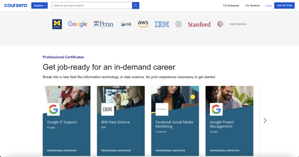
Task: Select the round seal logo left of Stanford
Action: pos(178,24)
